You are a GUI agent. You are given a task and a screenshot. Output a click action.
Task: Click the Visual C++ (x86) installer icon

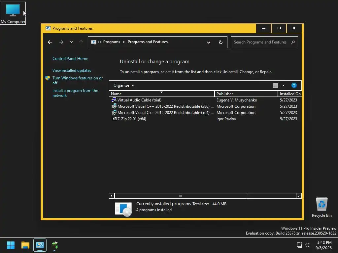coord(114,106)
